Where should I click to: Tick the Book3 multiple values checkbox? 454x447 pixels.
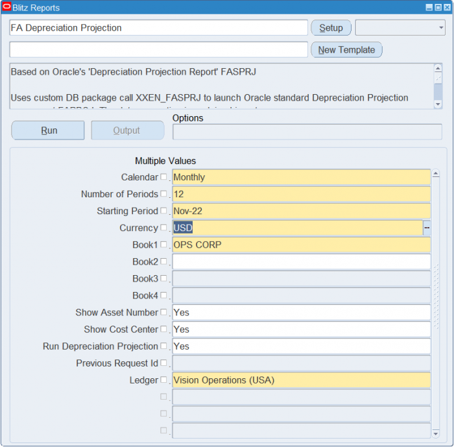click(x=163, y=278)
